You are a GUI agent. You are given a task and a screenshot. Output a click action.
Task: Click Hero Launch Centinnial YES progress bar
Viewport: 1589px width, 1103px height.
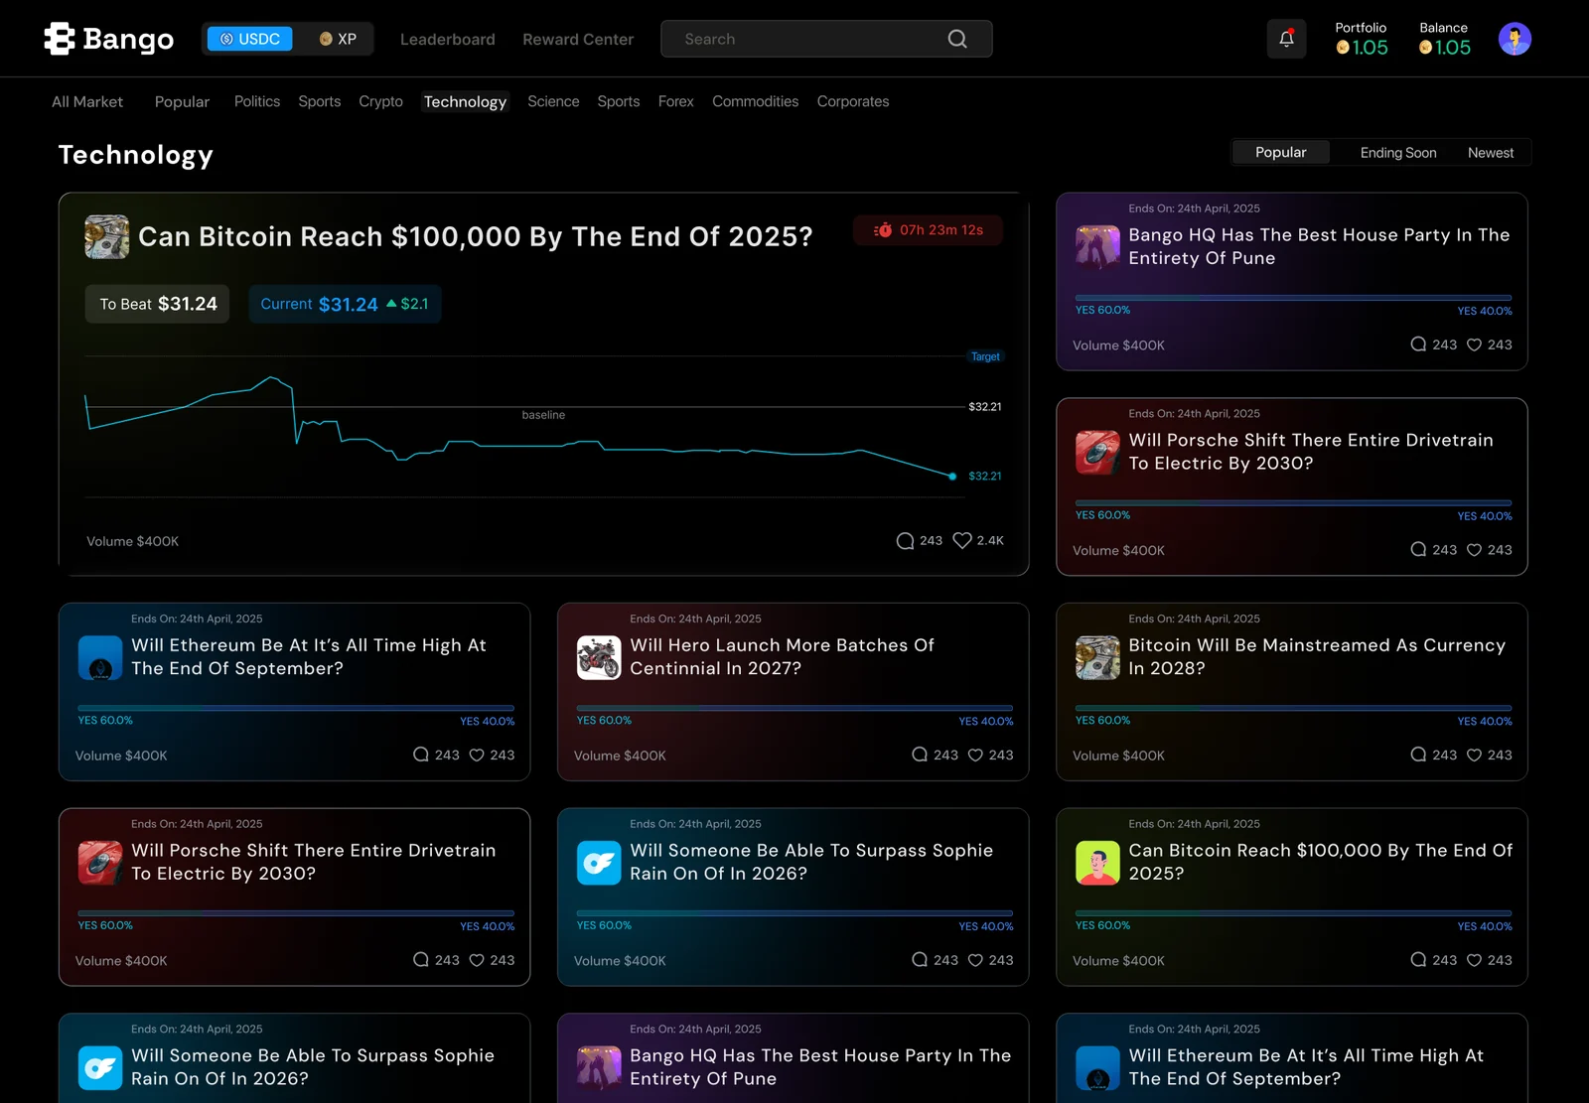tap(794, 708)
